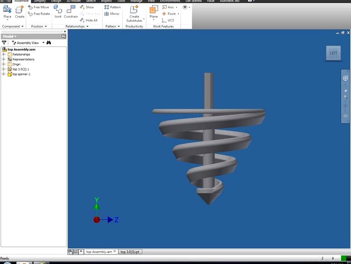Select the Plane work feature tool
The height and width of the screenshot is (264, 351).
[x=153, y=10]
